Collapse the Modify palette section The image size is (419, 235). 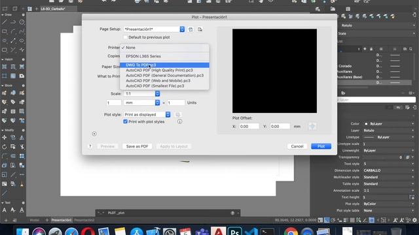click(x=3, y=130)
